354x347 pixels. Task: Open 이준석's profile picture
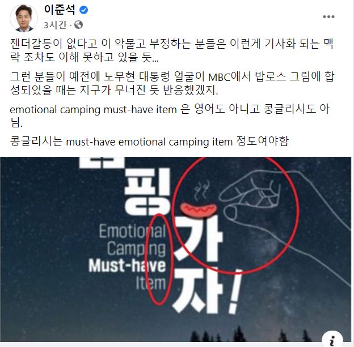[x=23, y=18]
